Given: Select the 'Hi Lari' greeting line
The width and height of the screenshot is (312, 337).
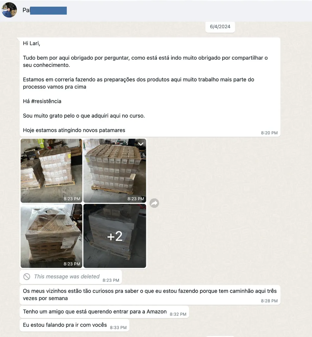Looking at the screenshot, I should click(x=32, y=43).
